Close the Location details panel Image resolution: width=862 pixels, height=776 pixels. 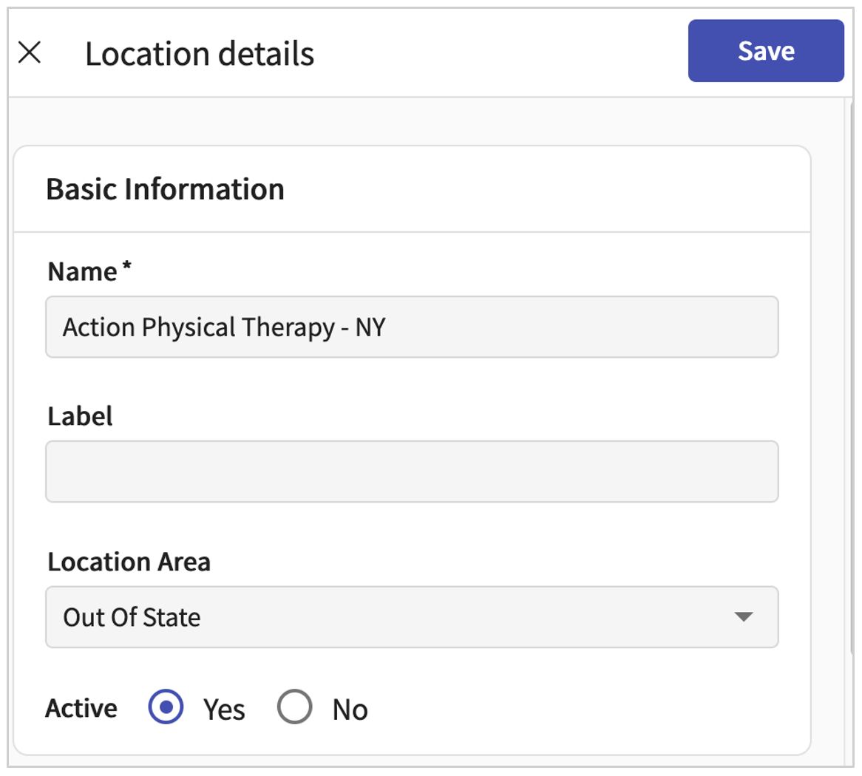30,52
